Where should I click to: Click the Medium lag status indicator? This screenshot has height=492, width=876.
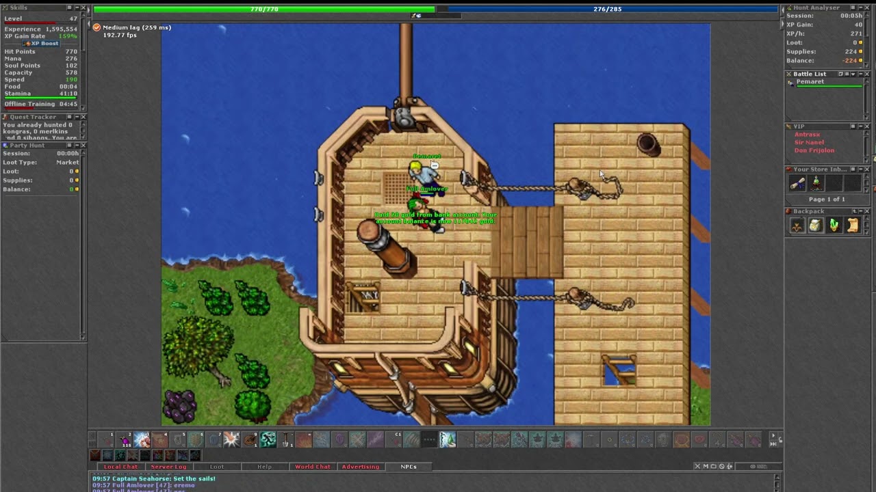pyautogui.click(x=131, y=27)
